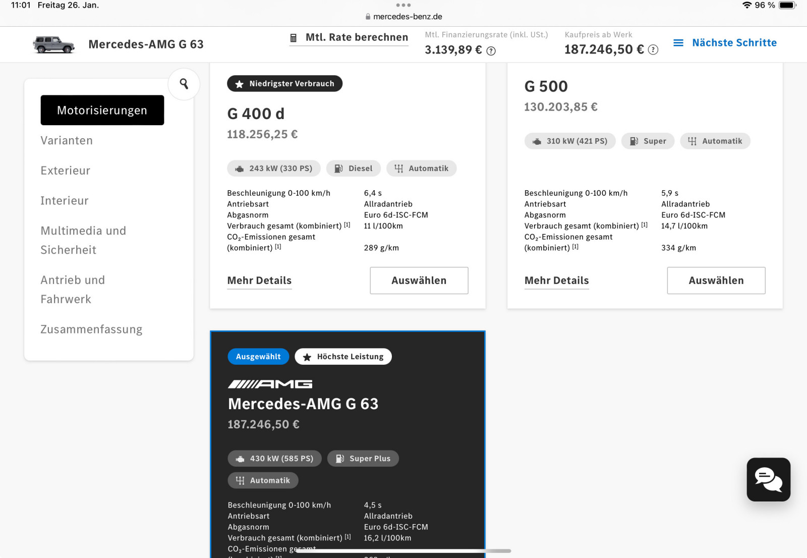Open Mehr Details for G 400 d

tap(259, 281)
